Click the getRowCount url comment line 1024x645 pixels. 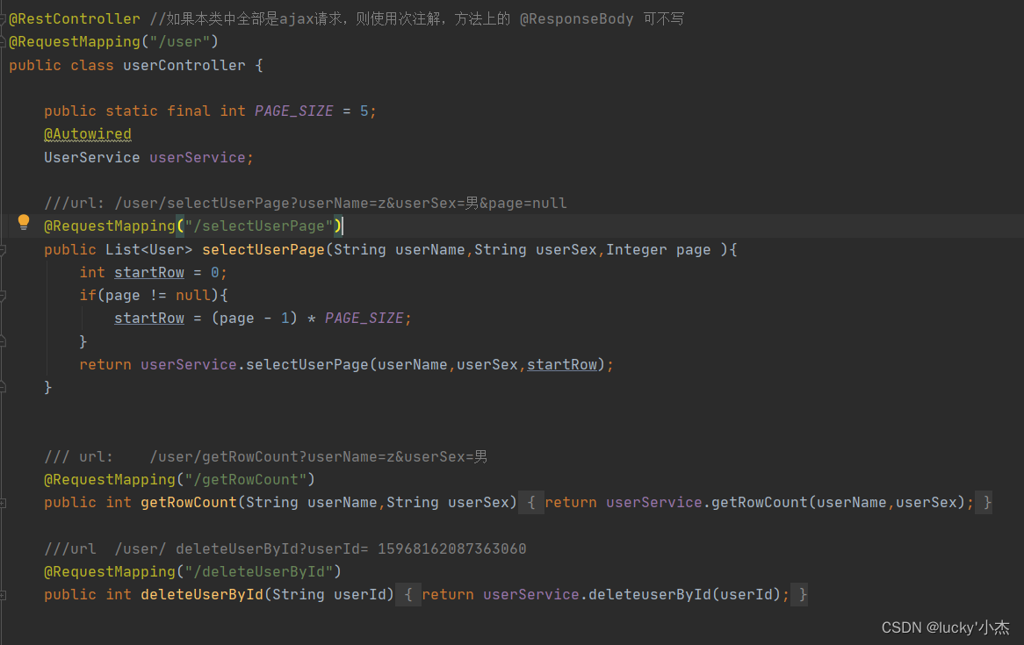coord(266,456)
